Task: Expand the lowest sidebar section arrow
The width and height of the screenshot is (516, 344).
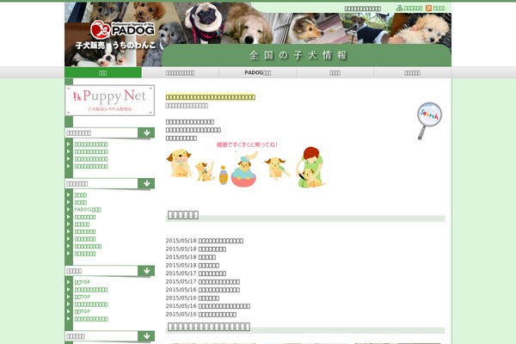Action: point(146,336)
